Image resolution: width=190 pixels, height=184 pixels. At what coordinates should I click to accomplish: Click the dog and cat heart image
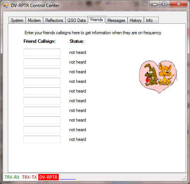(158, 77)
